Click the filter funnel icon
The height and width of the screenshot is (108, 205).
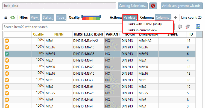click(x=188, y=27)
